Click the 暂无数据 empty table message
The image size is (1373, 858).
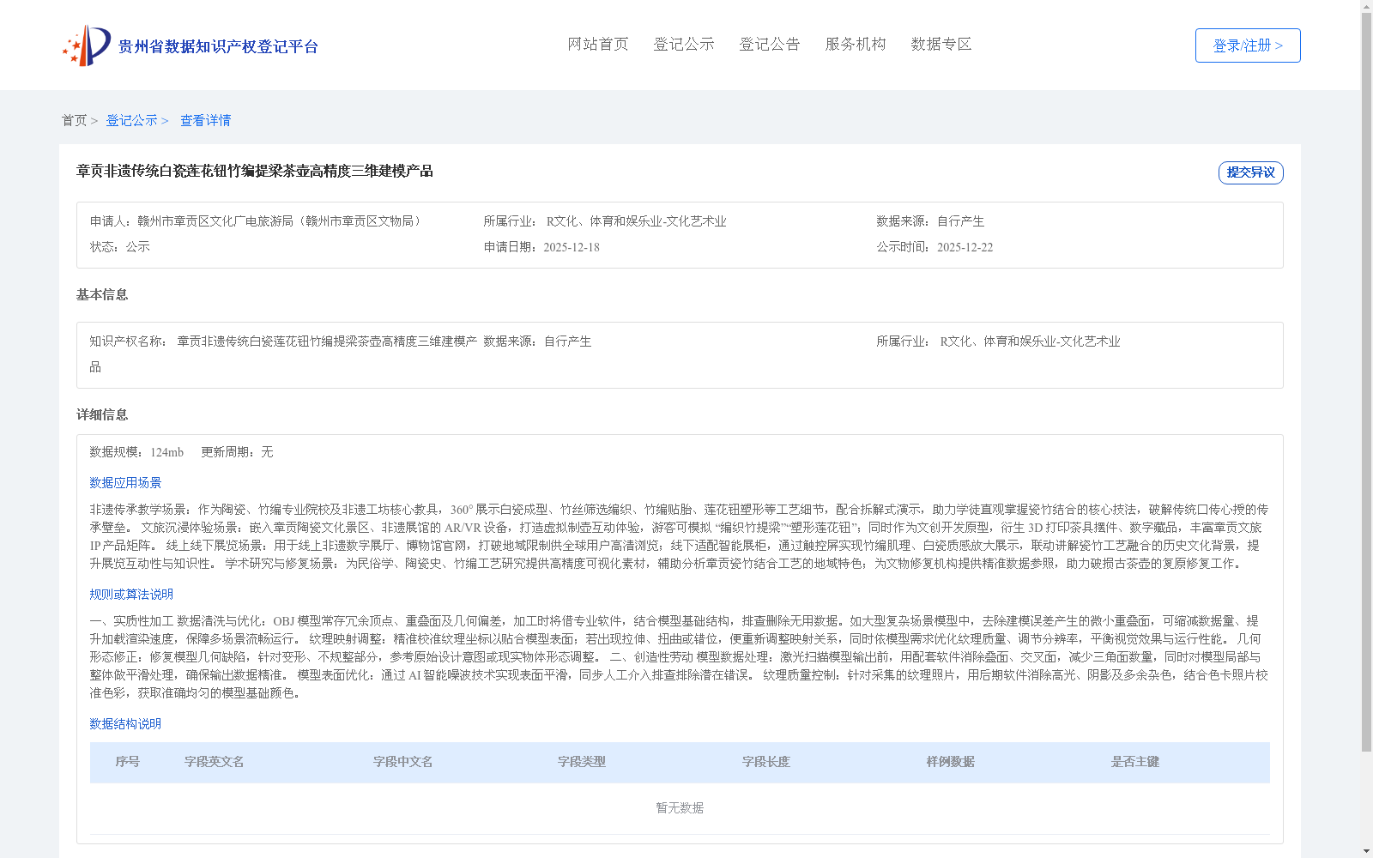[x=680, y=808]
